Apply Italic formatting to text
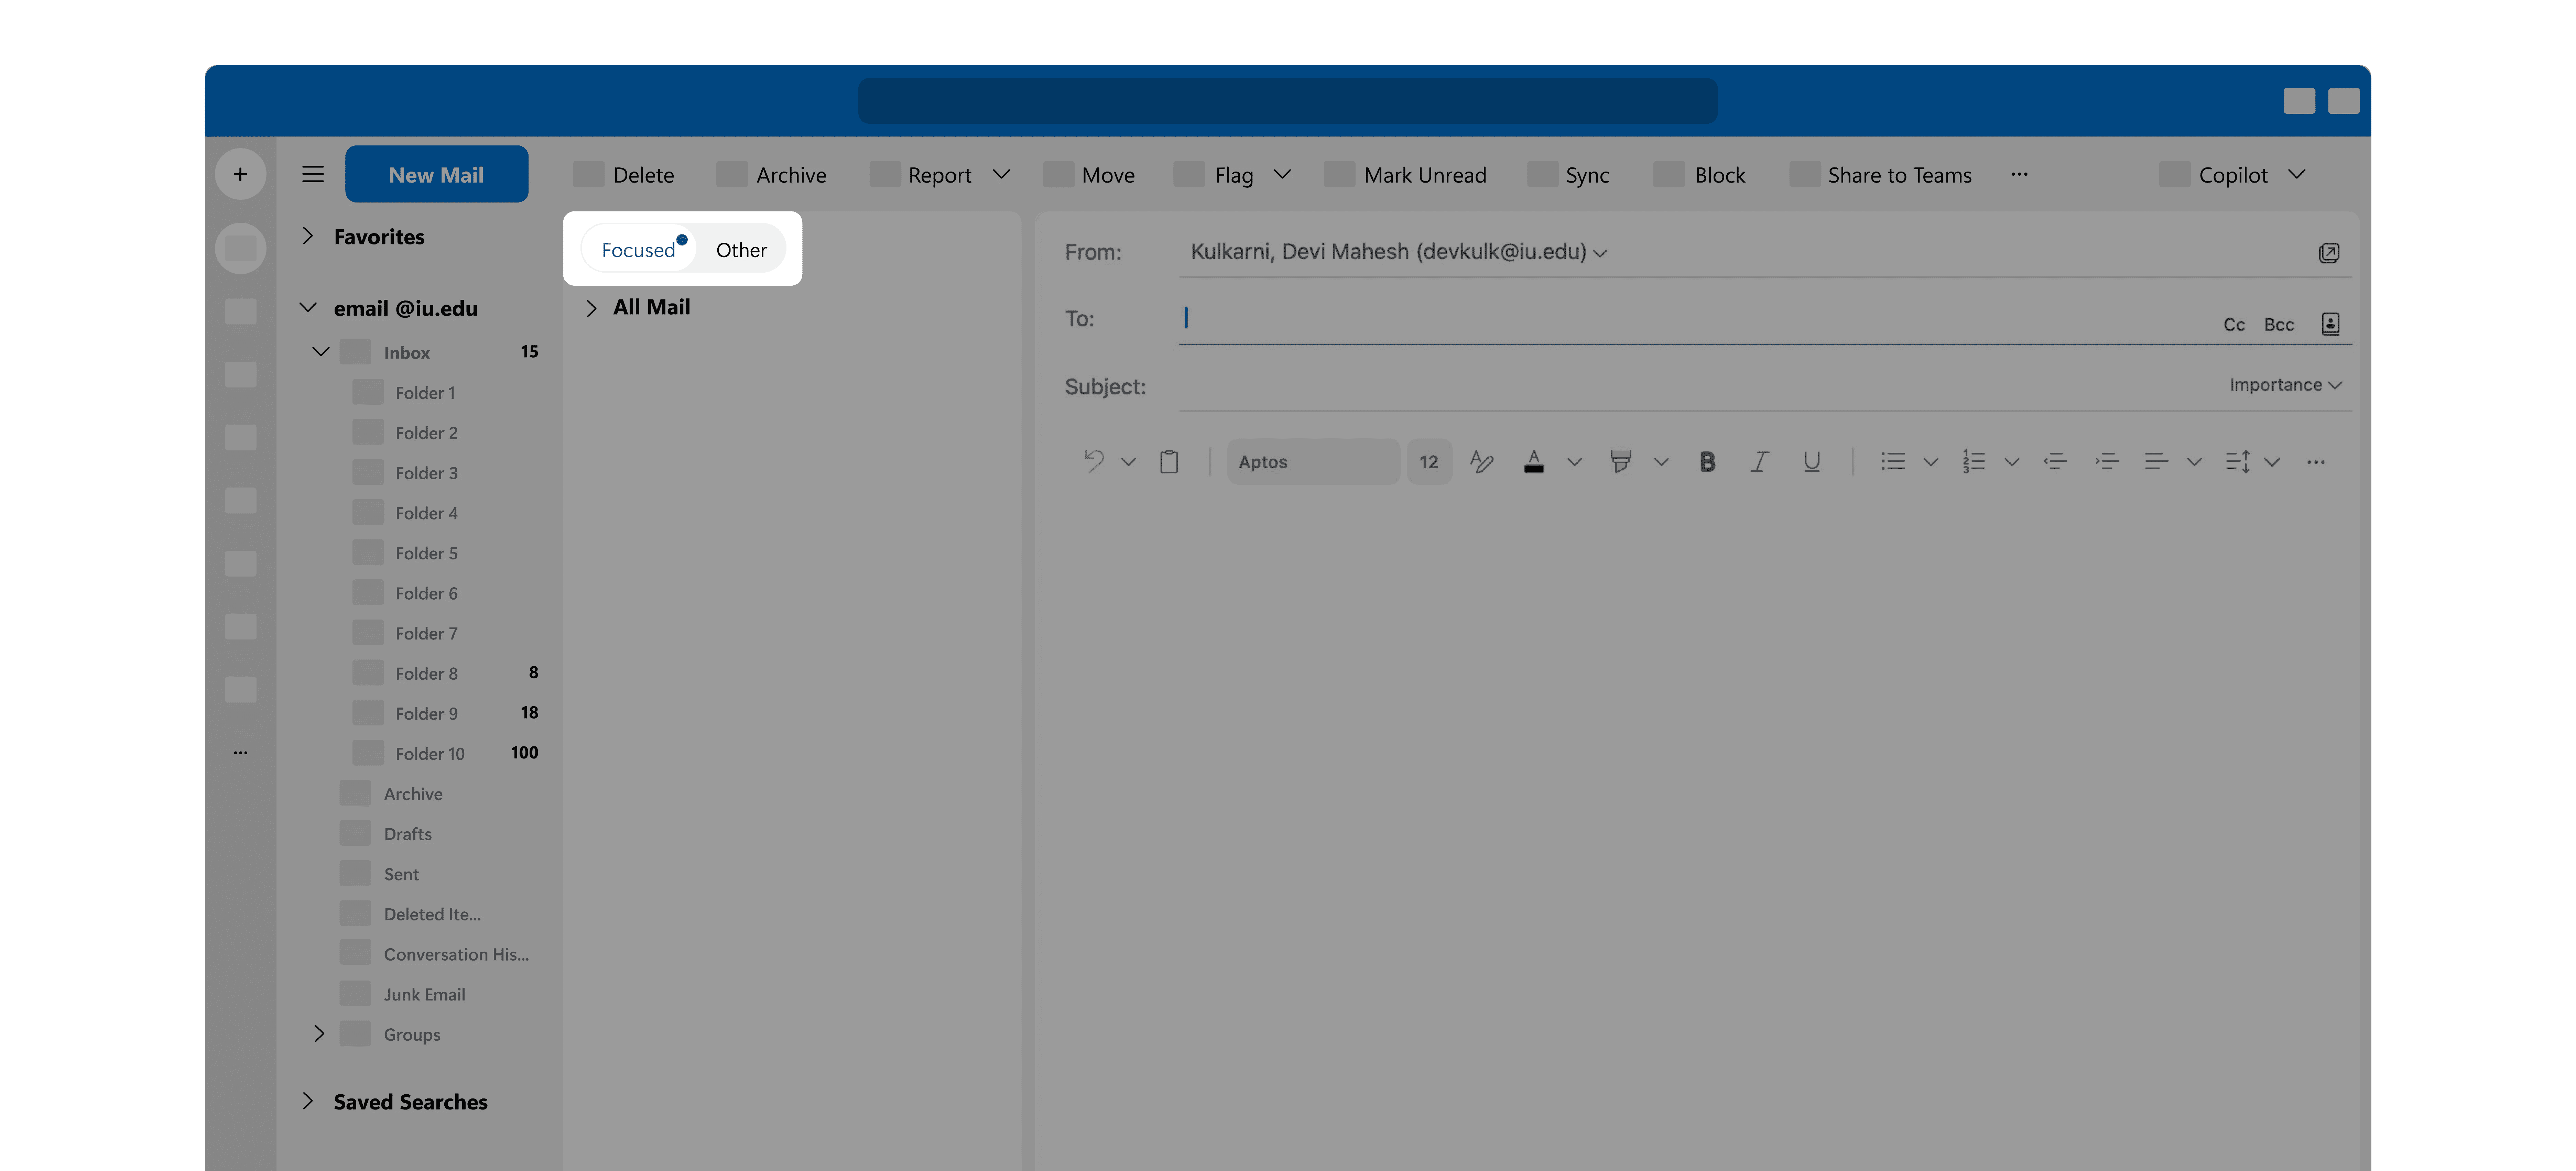Image resolution: width=2576 pixels, height=1171 pixels. pyautogui.click(x=1759, y=461)
